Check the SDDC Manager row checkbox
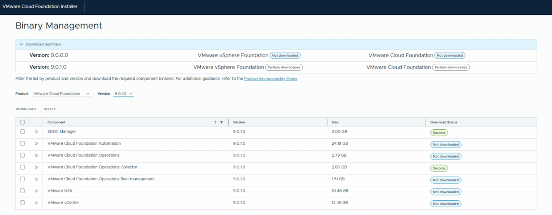 click(22, 132)
